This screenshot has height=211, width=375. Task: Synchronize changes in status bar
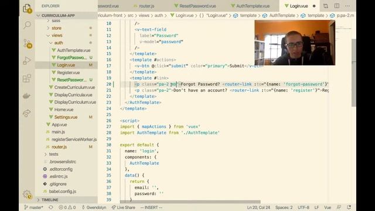(x=51, y=207)
